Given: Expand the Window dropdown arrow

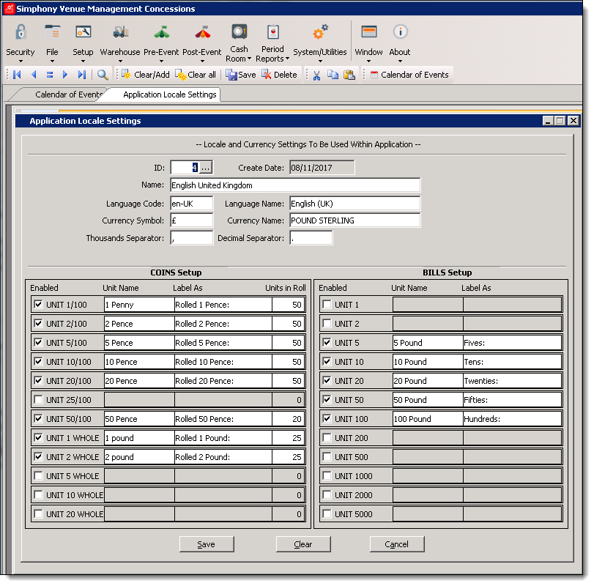Looking at the screenshot, I should [368, 61].
